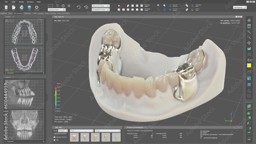Select the rectangular marquee selection tool

[x=50, y=6]
